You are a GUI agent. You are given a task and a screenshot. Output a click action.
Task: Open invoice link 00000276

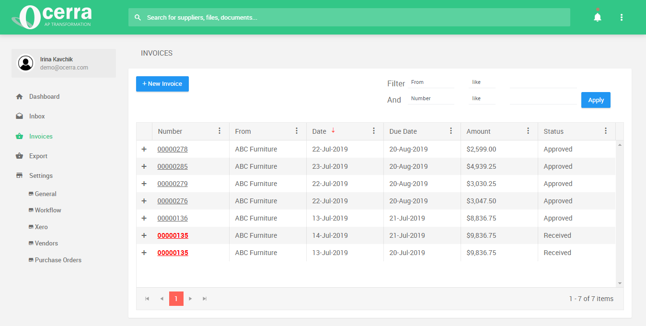click(x=173, y=201)
